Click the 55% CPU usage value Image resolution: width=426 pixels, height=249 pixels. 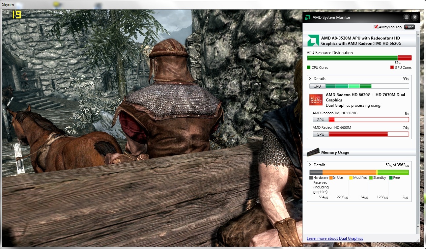tap(406, 79)
